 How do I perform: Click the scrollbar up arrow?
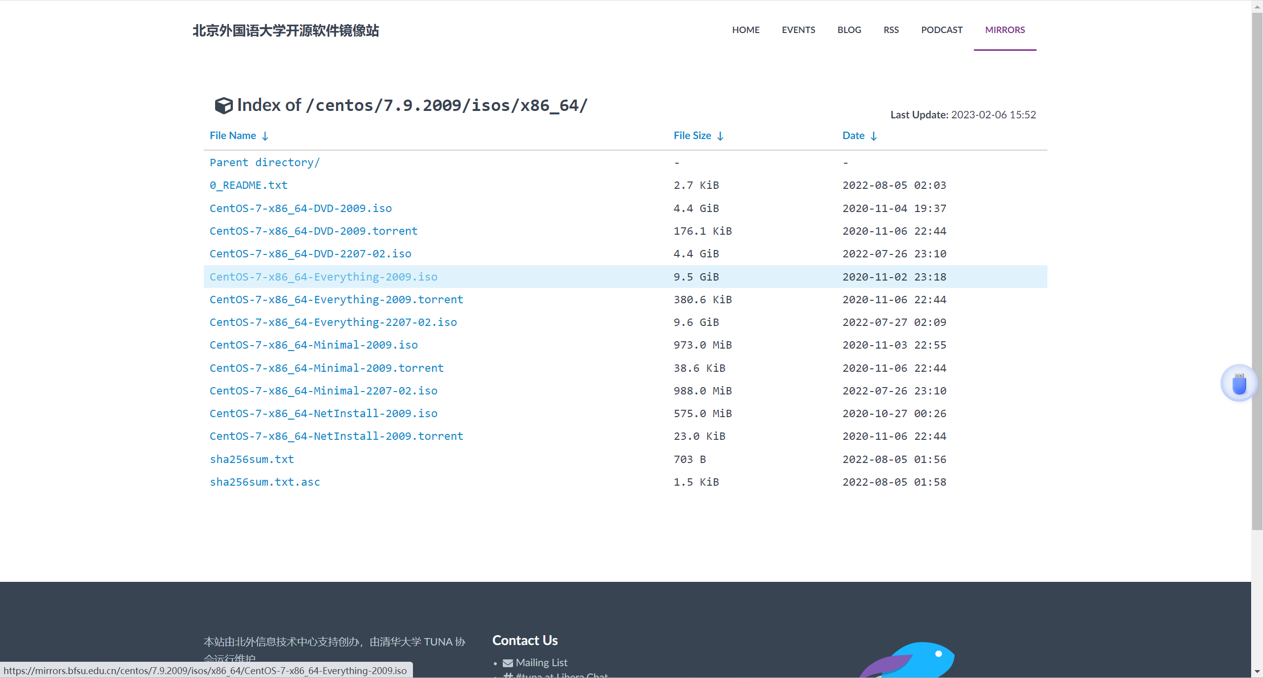(1257, 6)
